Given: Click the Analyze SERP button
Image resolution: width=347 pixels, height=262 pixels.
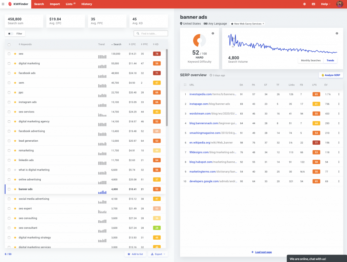Looking at the screenshot, I should coord(331,75).
